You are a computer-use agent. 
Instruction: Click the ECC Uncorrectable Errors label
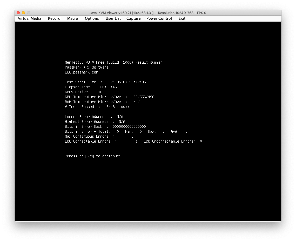[170, 141]
